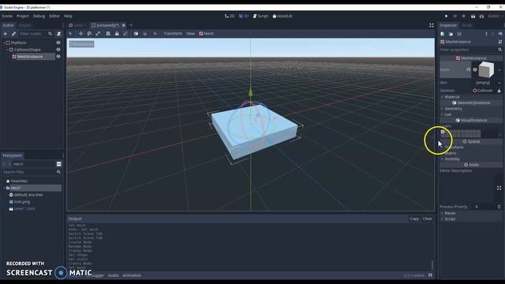
Task: Expand the Geometry section
Action: pos(453,109)
